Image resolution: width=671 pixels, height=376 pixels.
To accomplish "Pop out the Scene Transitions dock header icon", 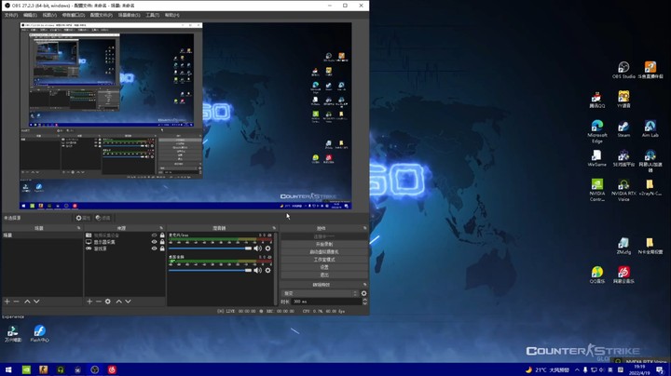I will 365,285.
